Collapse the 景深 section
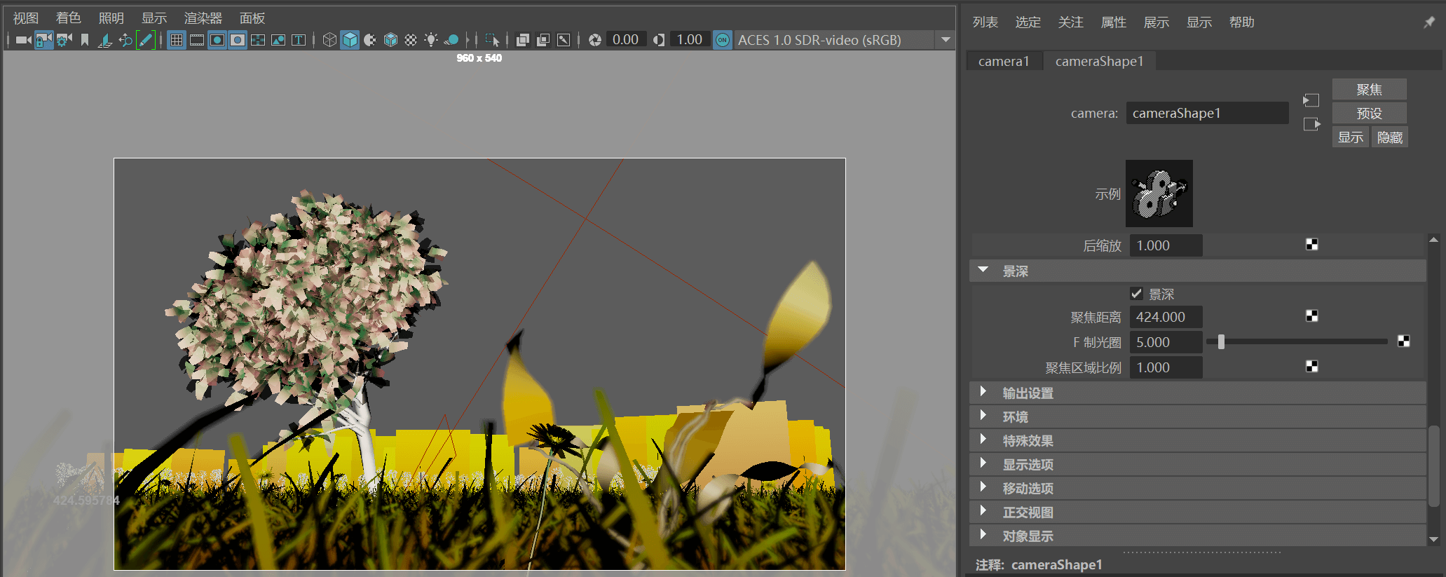 pyautogui.click(x=983, y=271)
